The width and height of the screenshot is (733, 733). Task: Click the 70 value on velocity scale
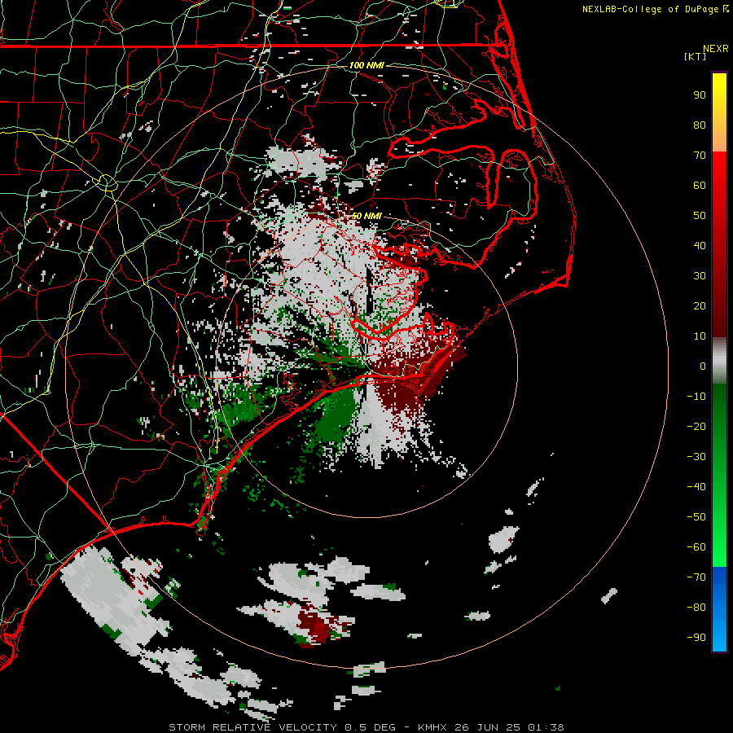pyautogui.click(x=700, y=156)
